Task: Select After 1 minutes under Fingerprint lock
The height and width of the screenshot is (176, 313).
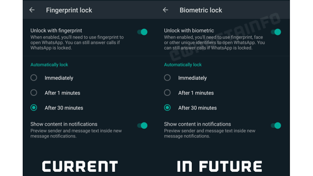Action: [x=34, y=92]
